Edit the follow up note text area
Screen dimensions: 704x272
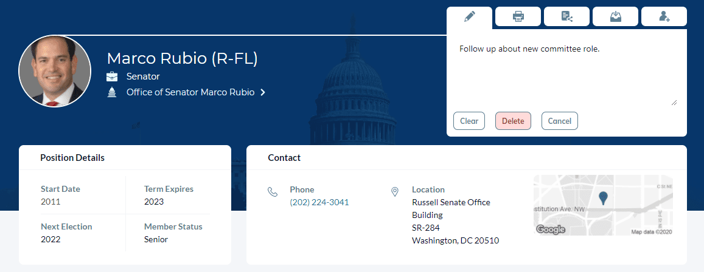(x=566, y=73)
